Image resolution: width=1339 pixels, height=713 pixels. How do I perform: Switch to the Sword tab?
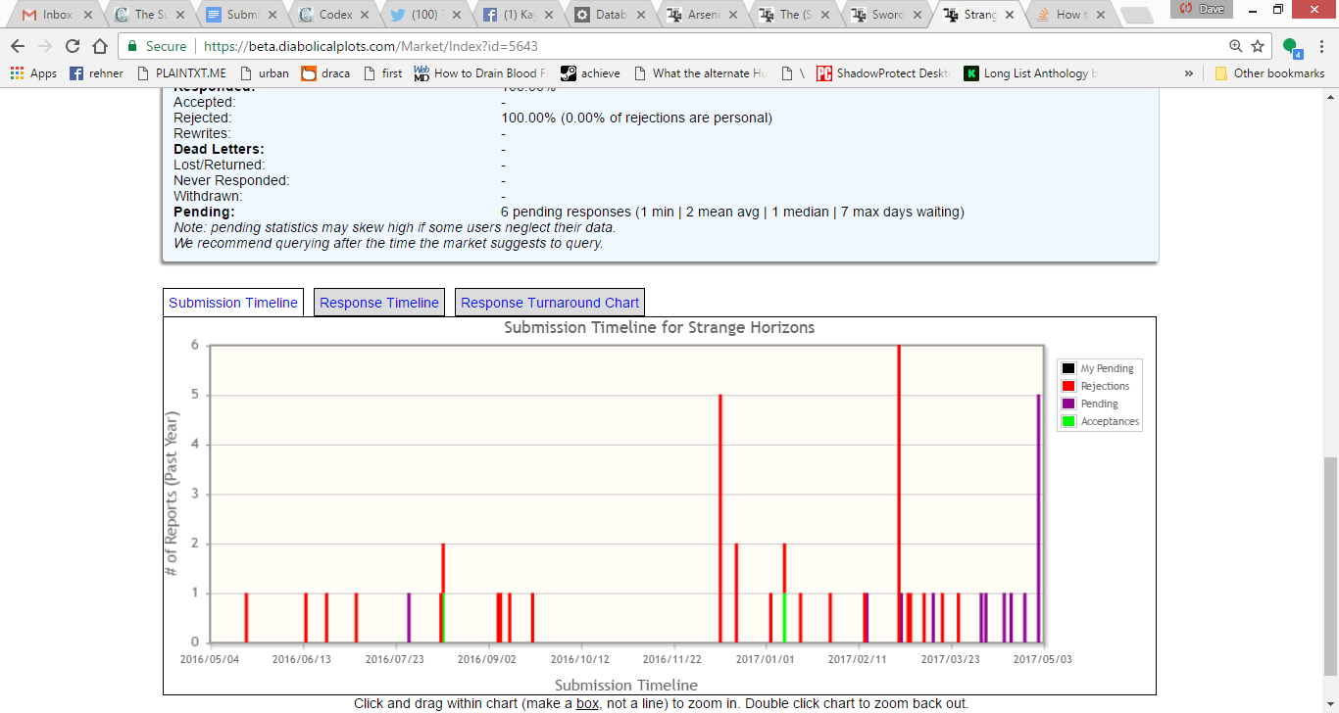coord(885,15)
